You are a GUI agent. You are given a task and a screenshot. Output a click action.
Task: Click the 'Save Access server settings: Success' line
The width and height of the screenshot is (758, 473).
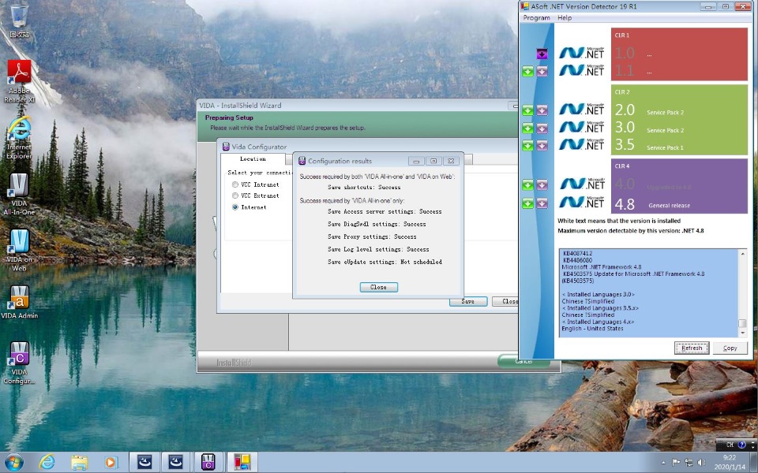pyautogui.click(x=385, y=211)
